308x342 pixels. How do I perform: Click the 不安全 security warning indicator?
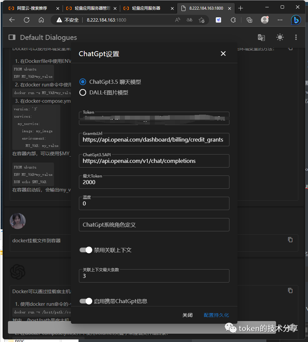point(68,20)
